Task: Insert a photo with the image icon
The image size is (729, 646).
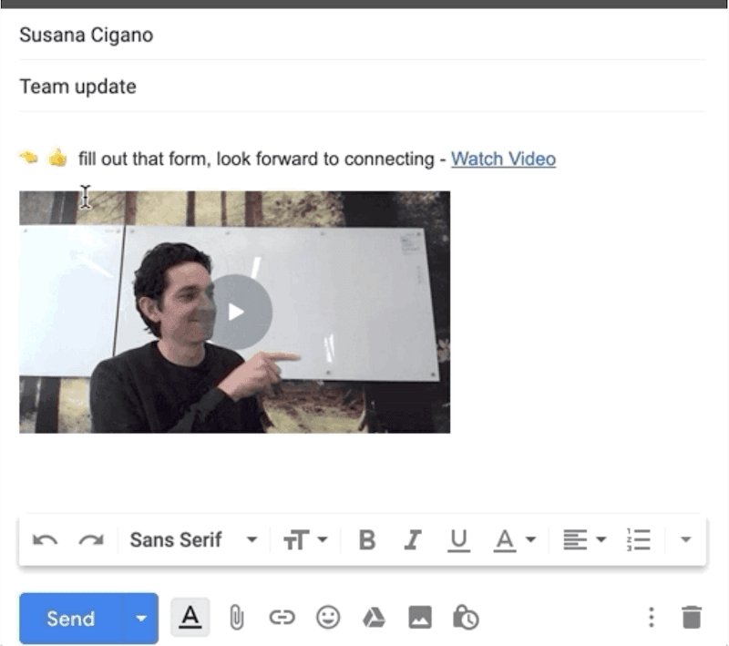Action: [x=419, y=618]
